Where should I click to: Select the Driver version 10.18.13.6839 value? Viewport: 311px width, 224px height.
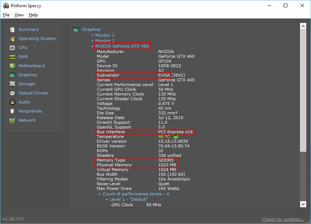173,141
